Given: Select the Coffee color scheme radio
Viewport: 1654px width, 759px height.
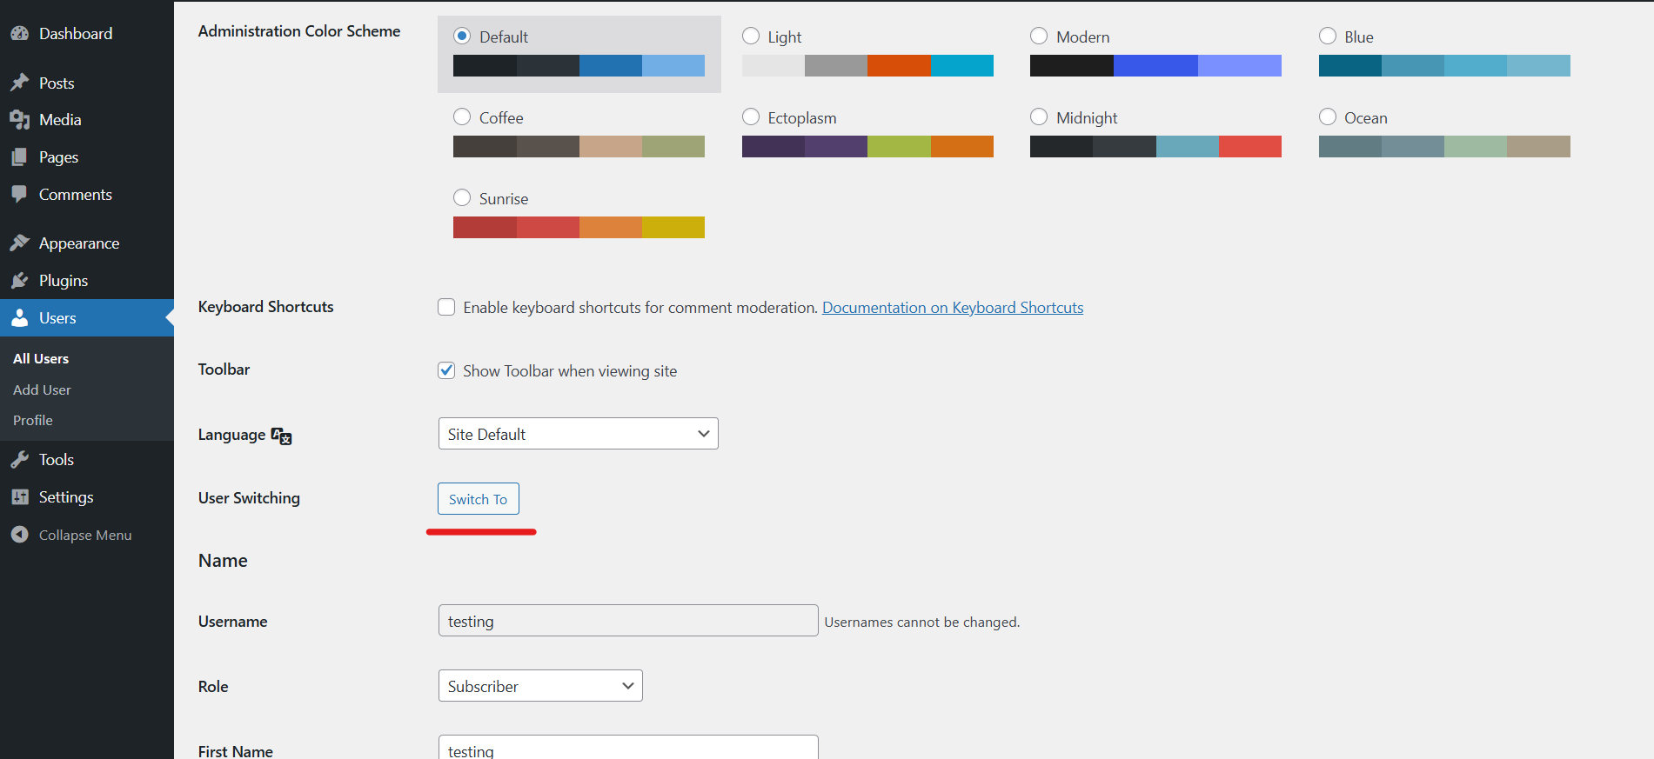Looking at the screenshot, I should [462, 117].
